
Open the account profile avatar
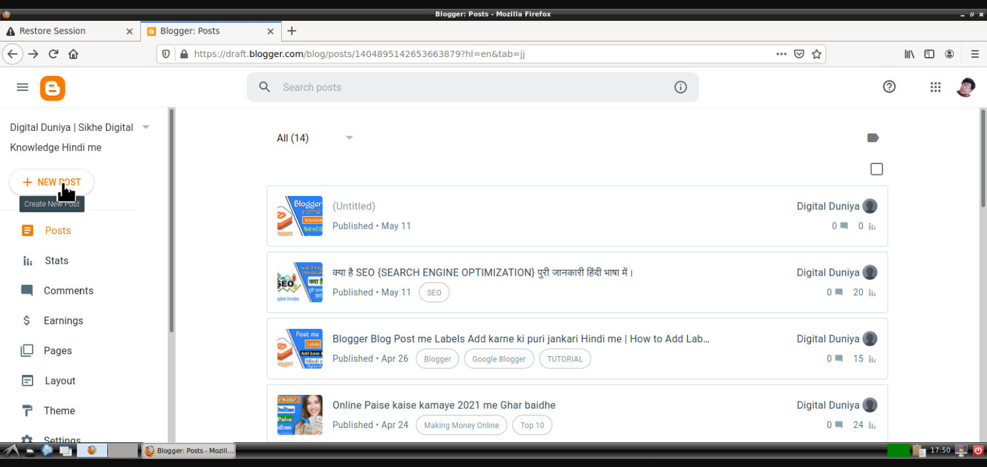tap(966, 87)
